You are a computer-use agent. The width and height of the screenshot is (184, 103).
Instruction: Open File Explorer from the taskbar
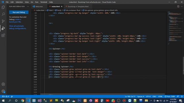click(x=146, y=100)
